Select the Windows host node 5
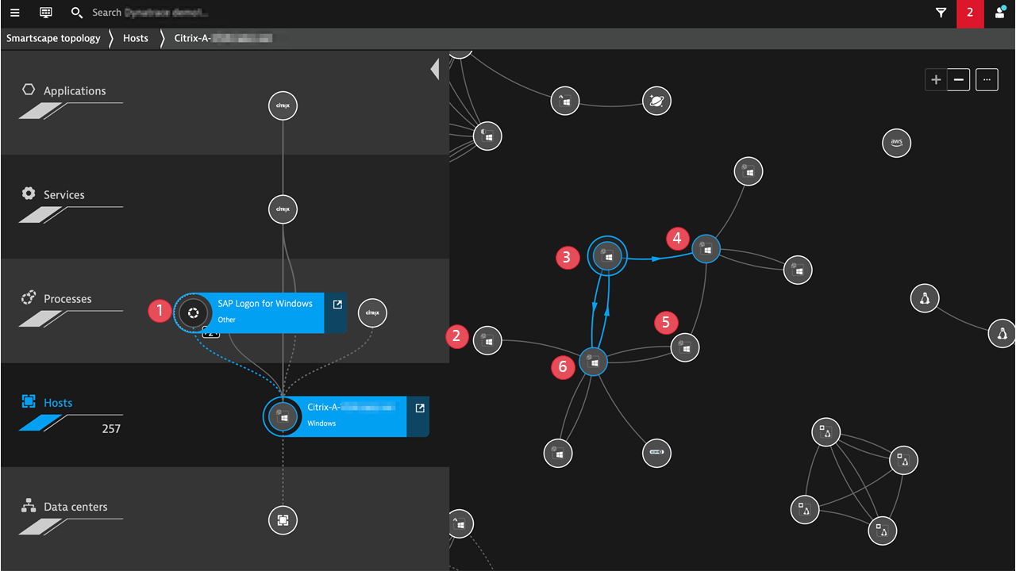Viewport: 1016px width, 571px height. coord(686,347)
